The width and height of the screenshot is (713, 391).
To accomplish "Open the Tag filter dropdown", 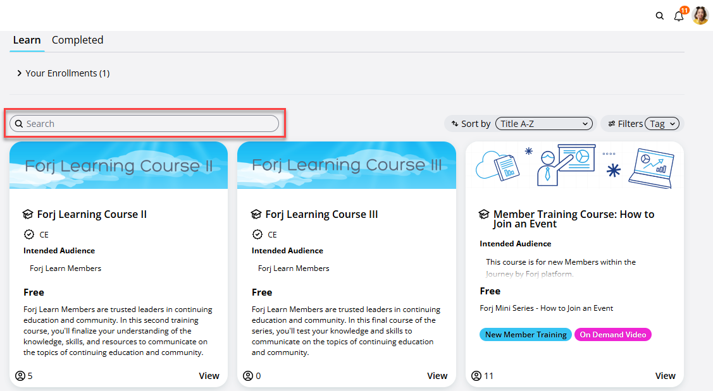I will coord(662,124).
